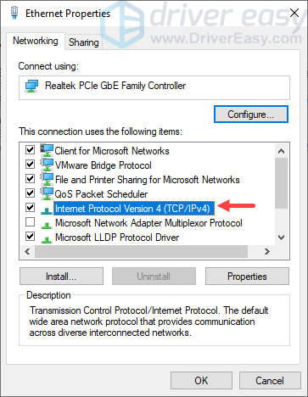Viewport: 308px width, 397px height.
Task: Click the Client for Microsoft Networks icon
Action: [x=47, y=150]
